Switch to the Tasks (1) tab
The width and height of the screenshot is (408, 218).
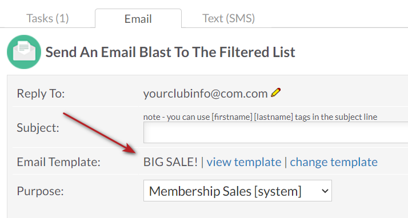[47, 18]
